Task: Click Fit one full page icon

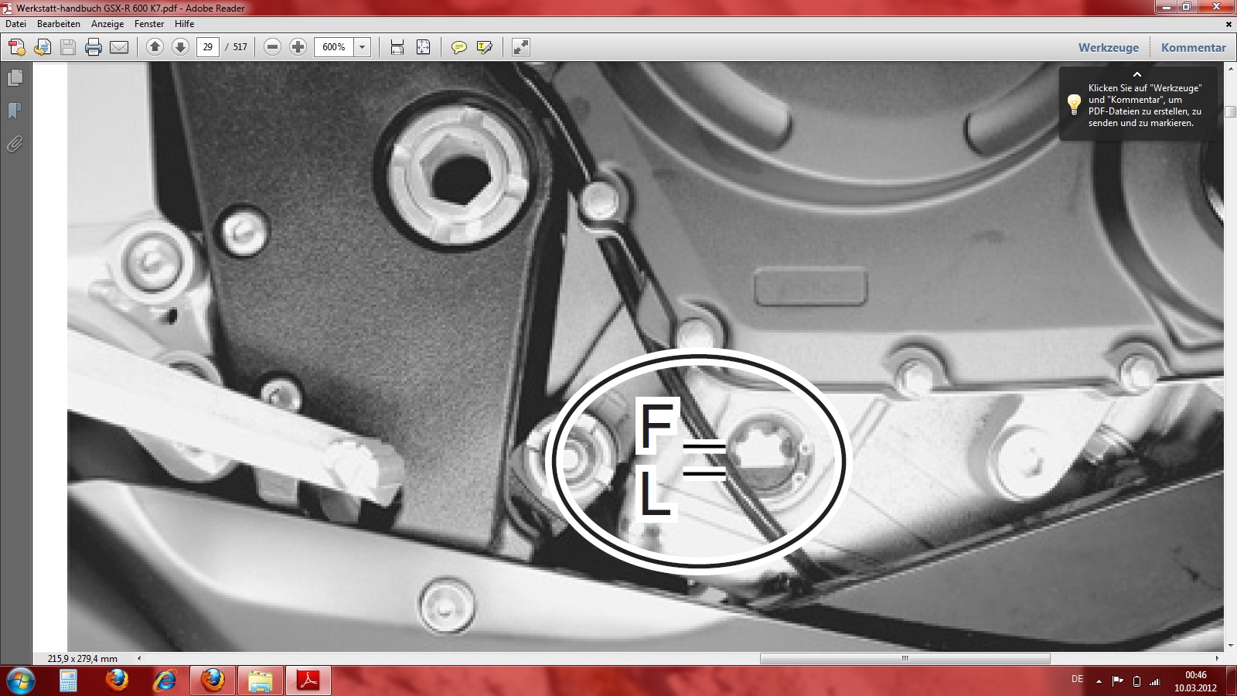Action: 424,47
